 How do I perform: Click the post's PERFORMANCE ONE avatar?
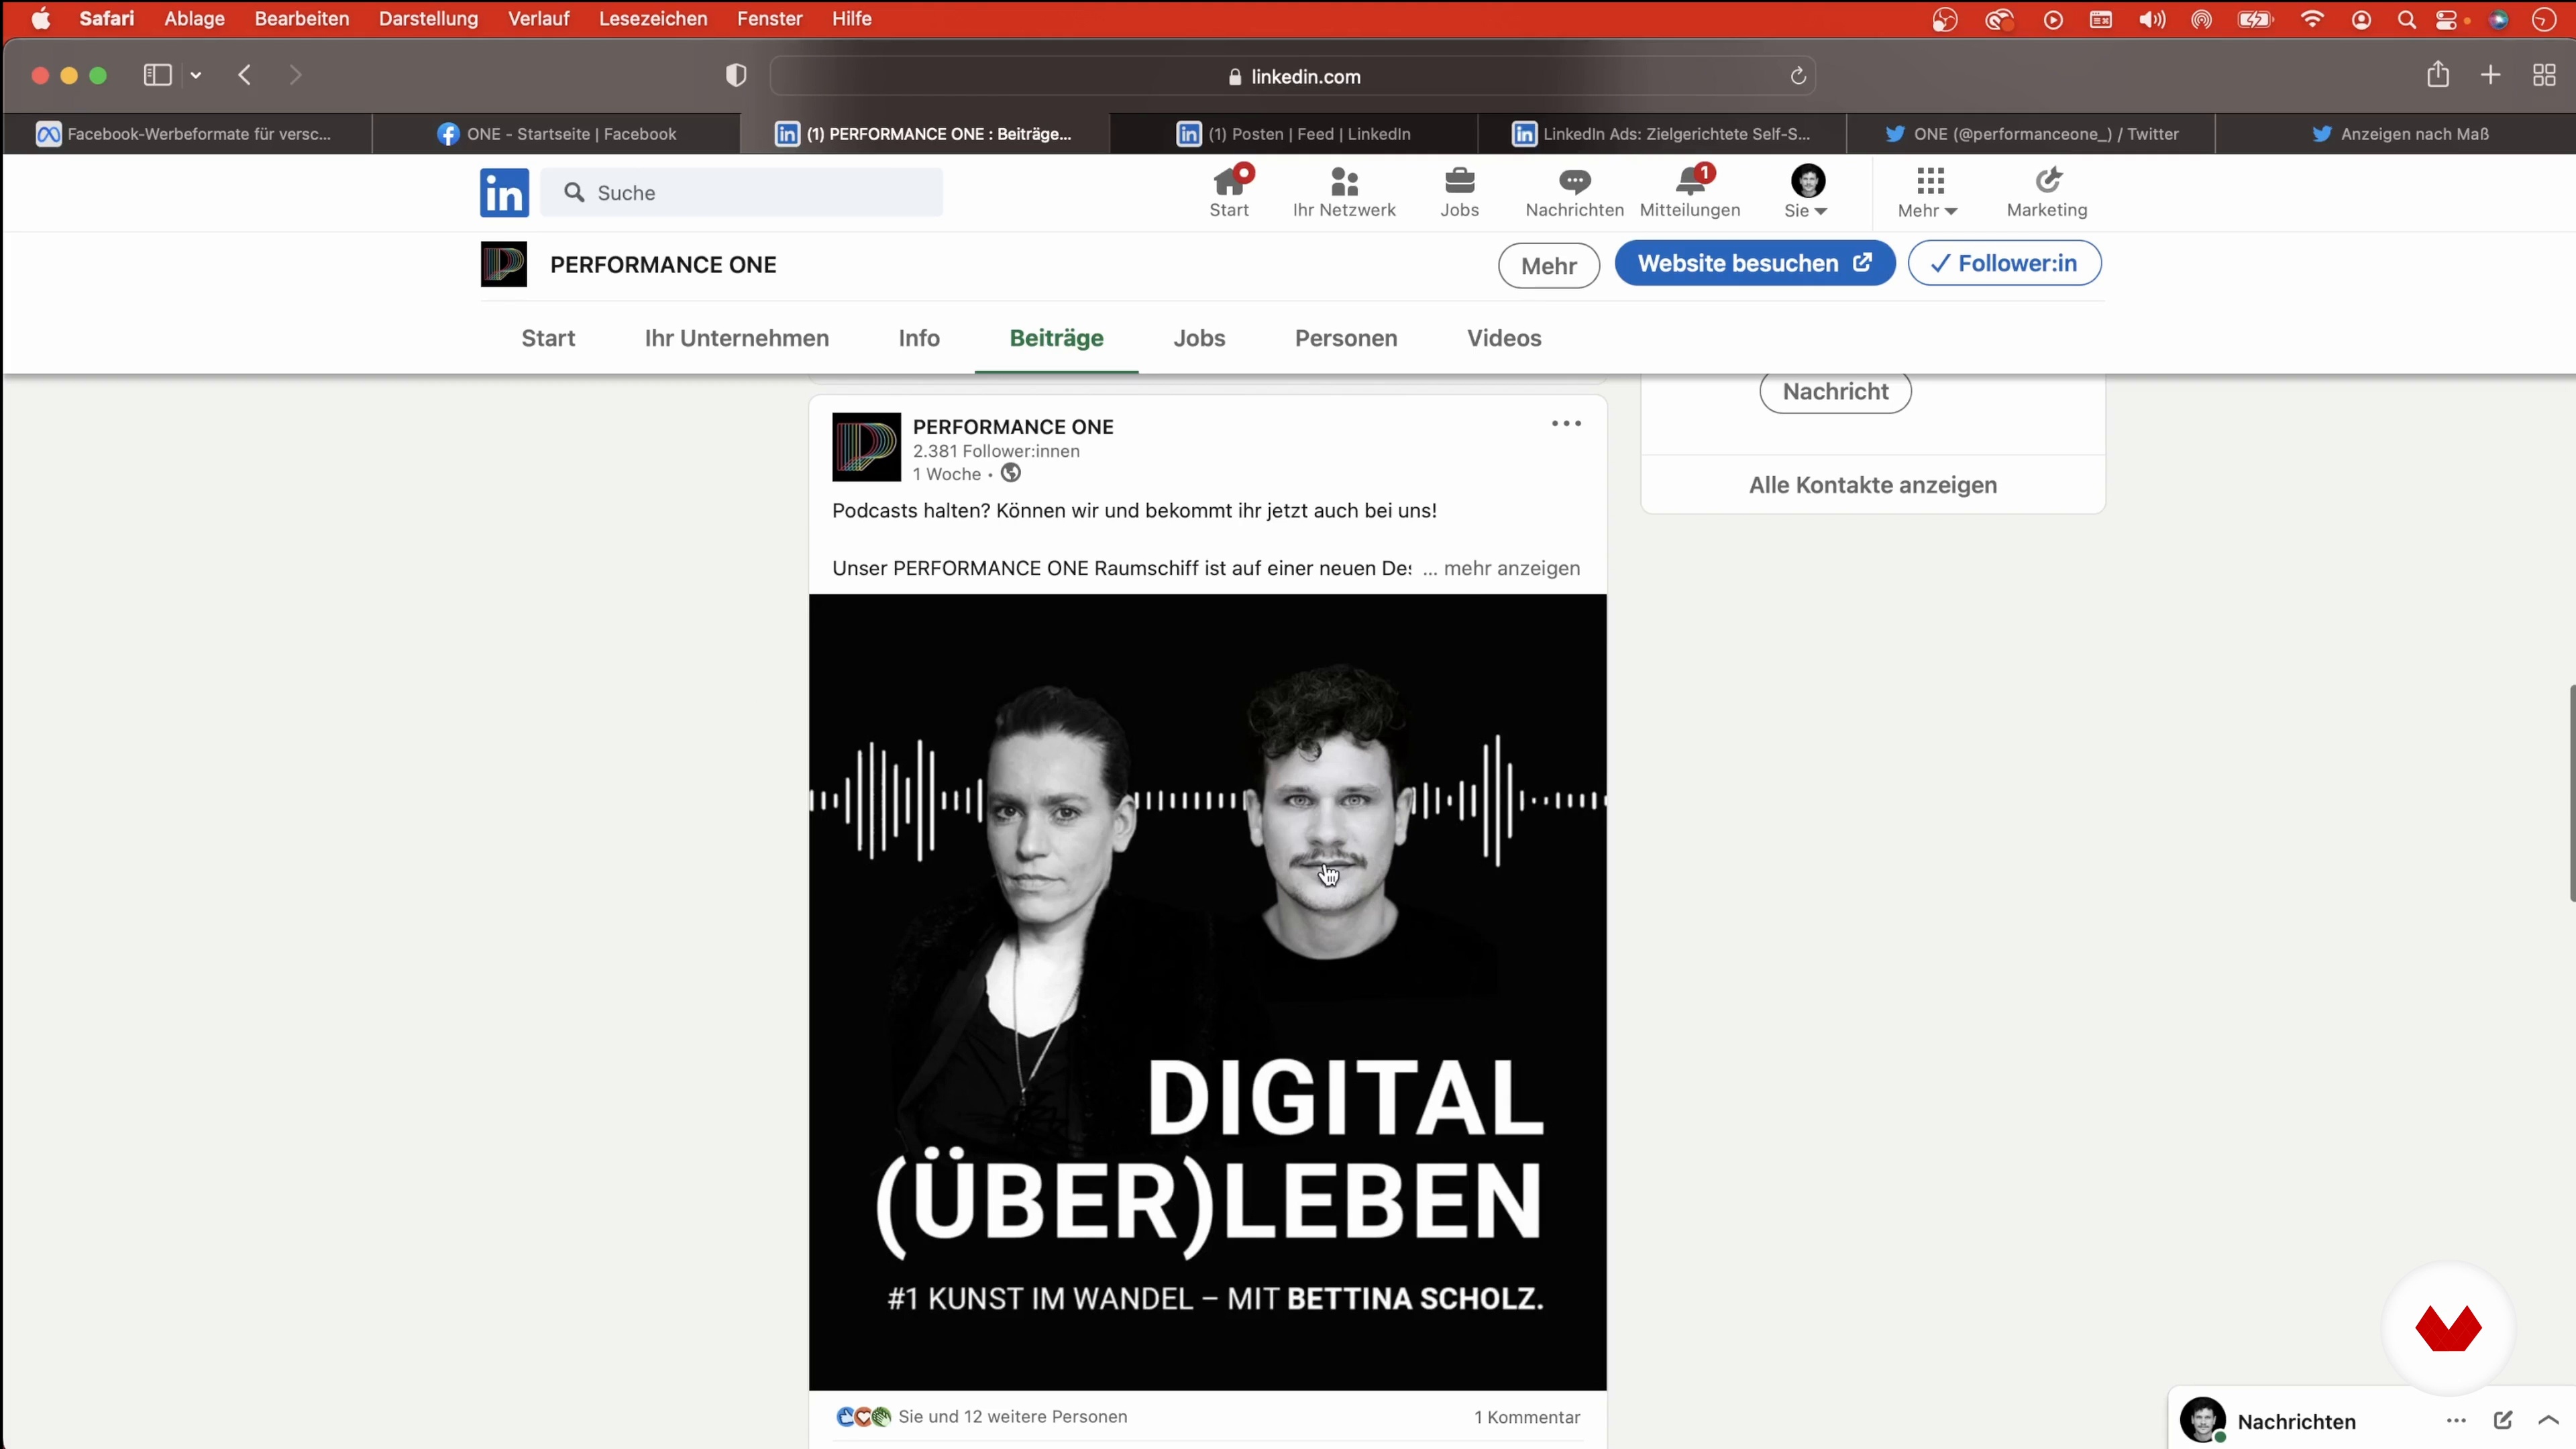(x=866, y=447)
